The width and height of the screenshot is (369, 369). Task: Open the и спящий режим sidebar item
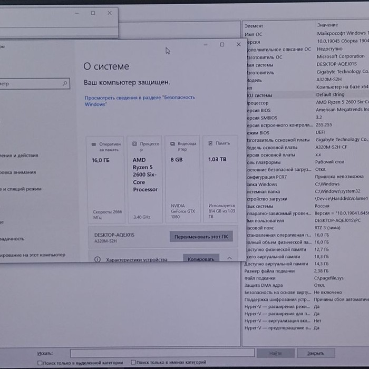point(21,189)
